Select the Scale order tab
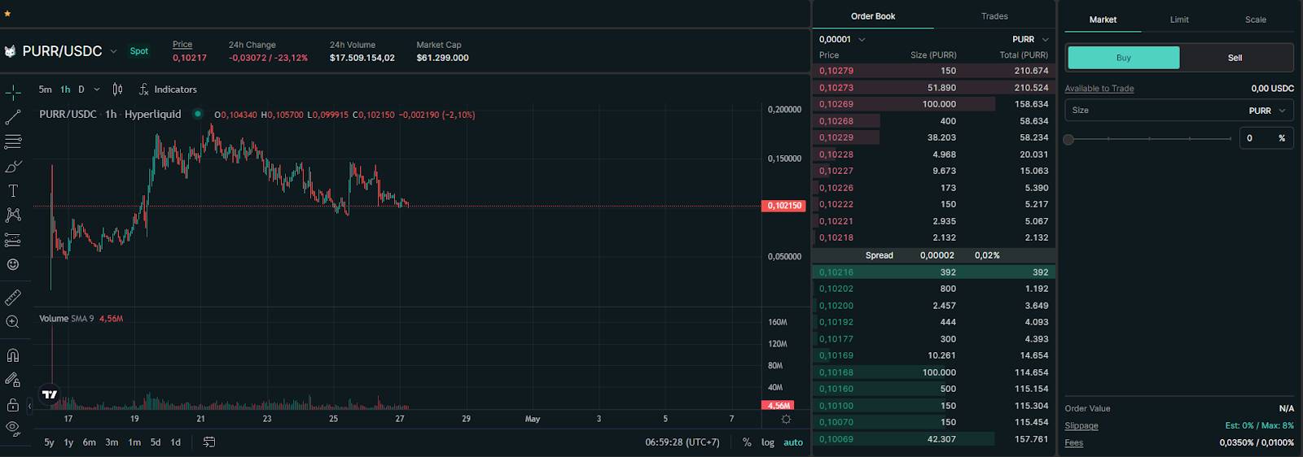Viewport: 1303px width, 457px height. coord(1256,20)
